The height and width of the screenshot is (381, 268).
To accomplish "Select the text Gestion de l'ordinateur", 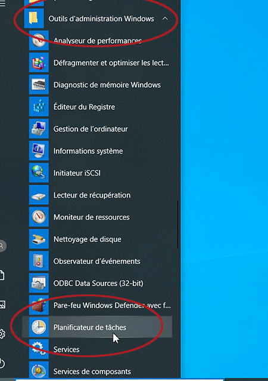I will pyautogui.click(x=91, y=129).
